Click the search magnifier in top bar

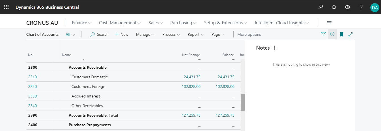click(320, 7)
